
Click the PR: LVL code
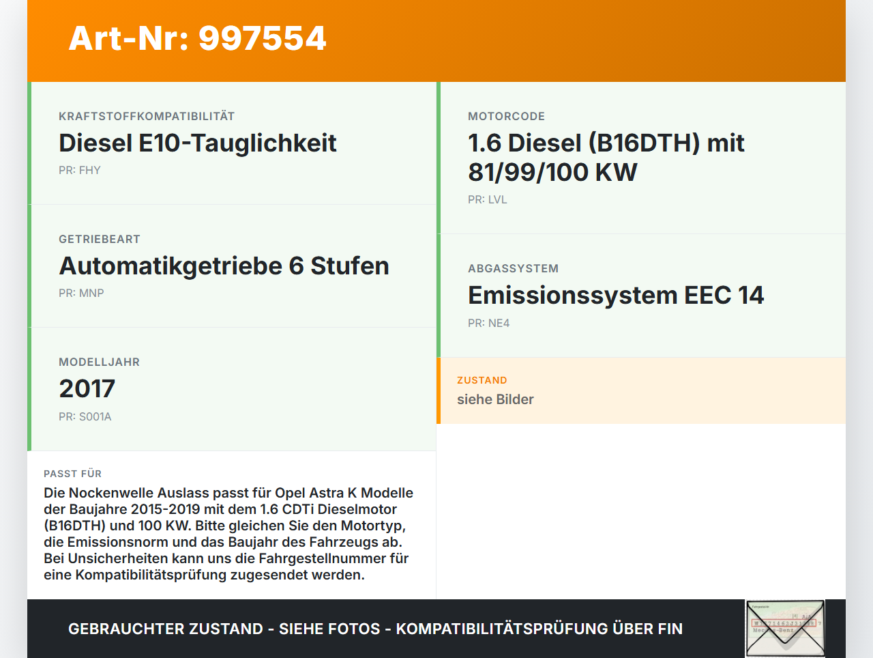click(488, 200)
